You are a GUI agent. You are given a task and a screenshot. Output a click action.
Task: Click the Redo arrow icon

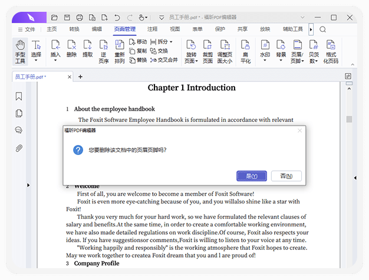click(x=130, y=18)
